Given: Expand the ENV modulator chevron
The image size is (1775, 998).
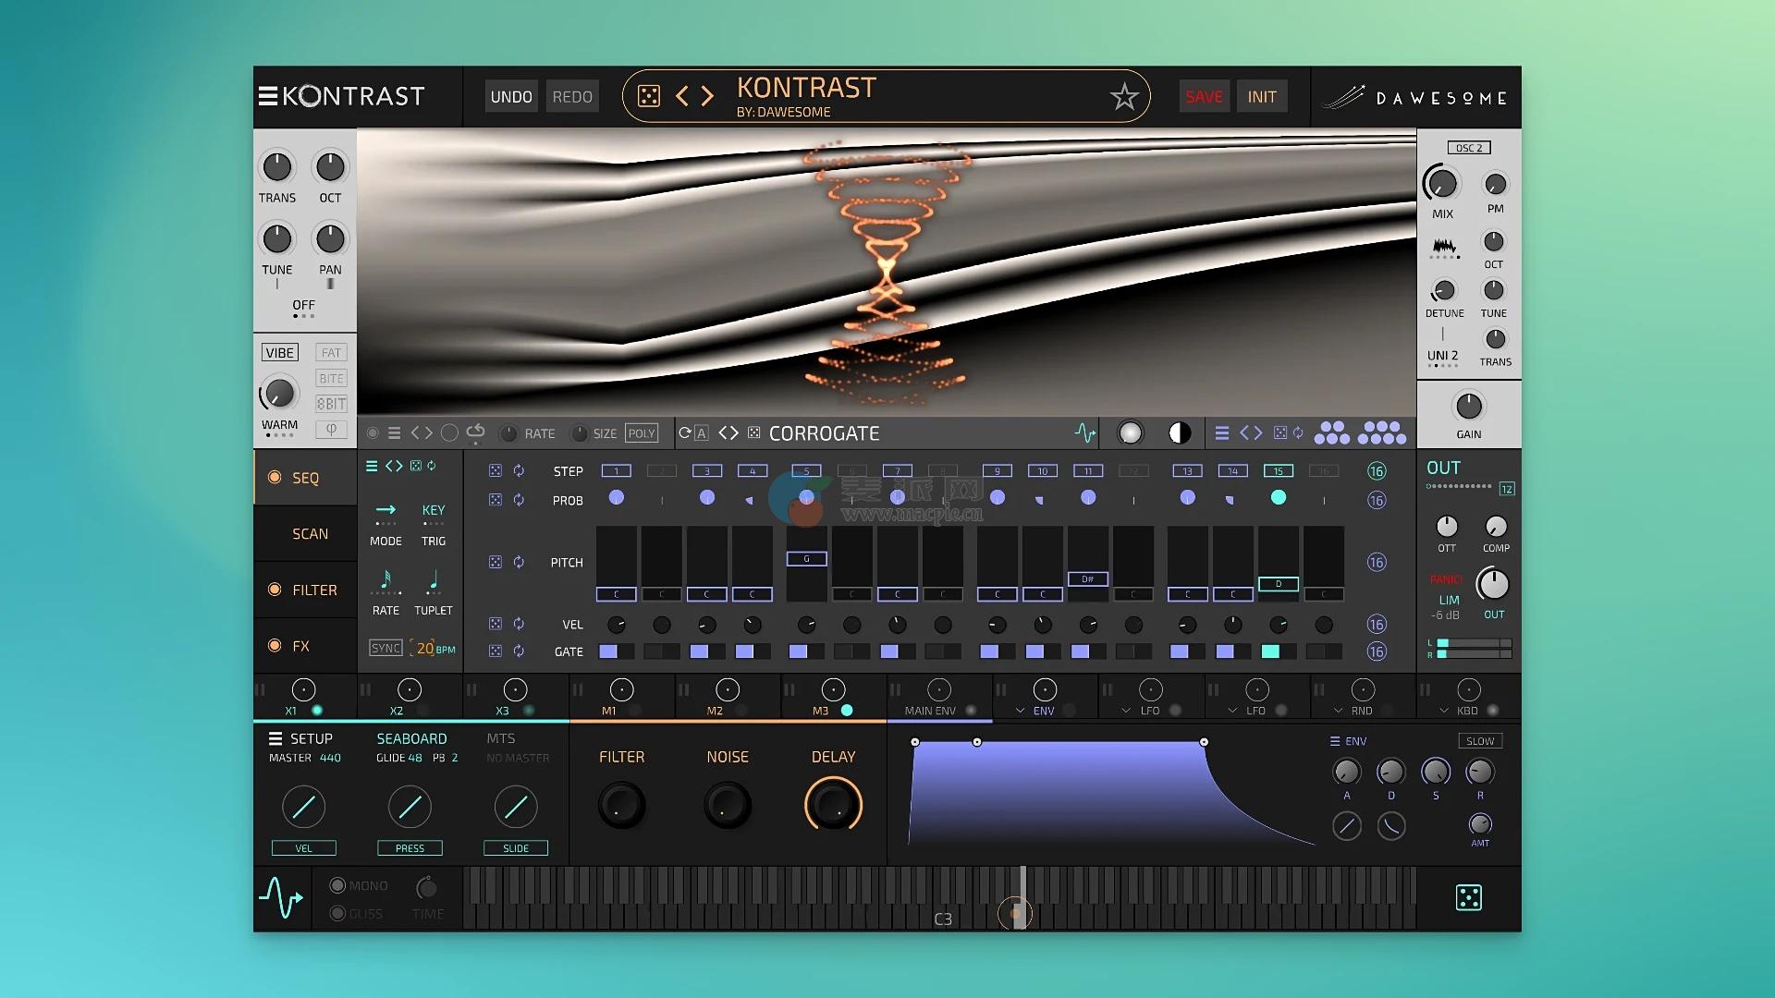Looking at the screenshot, I should pos(1020,711).
